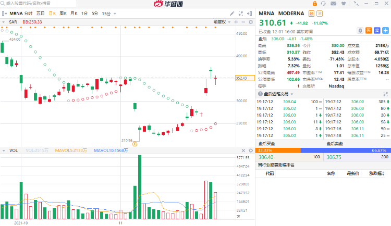Screen dimensions: 391x226
Task: Click tick trade row priced 306.02
Action: (x=289, y=108)
